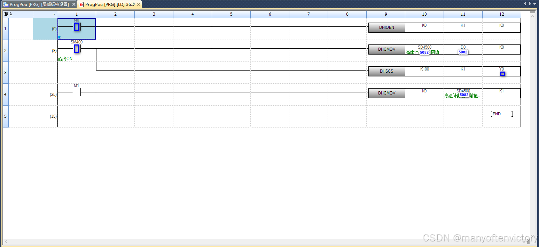539x247 pixels.
Task: Click the D0 monitored value 5082
Action: pyautogui.click(x=463, y=52)
